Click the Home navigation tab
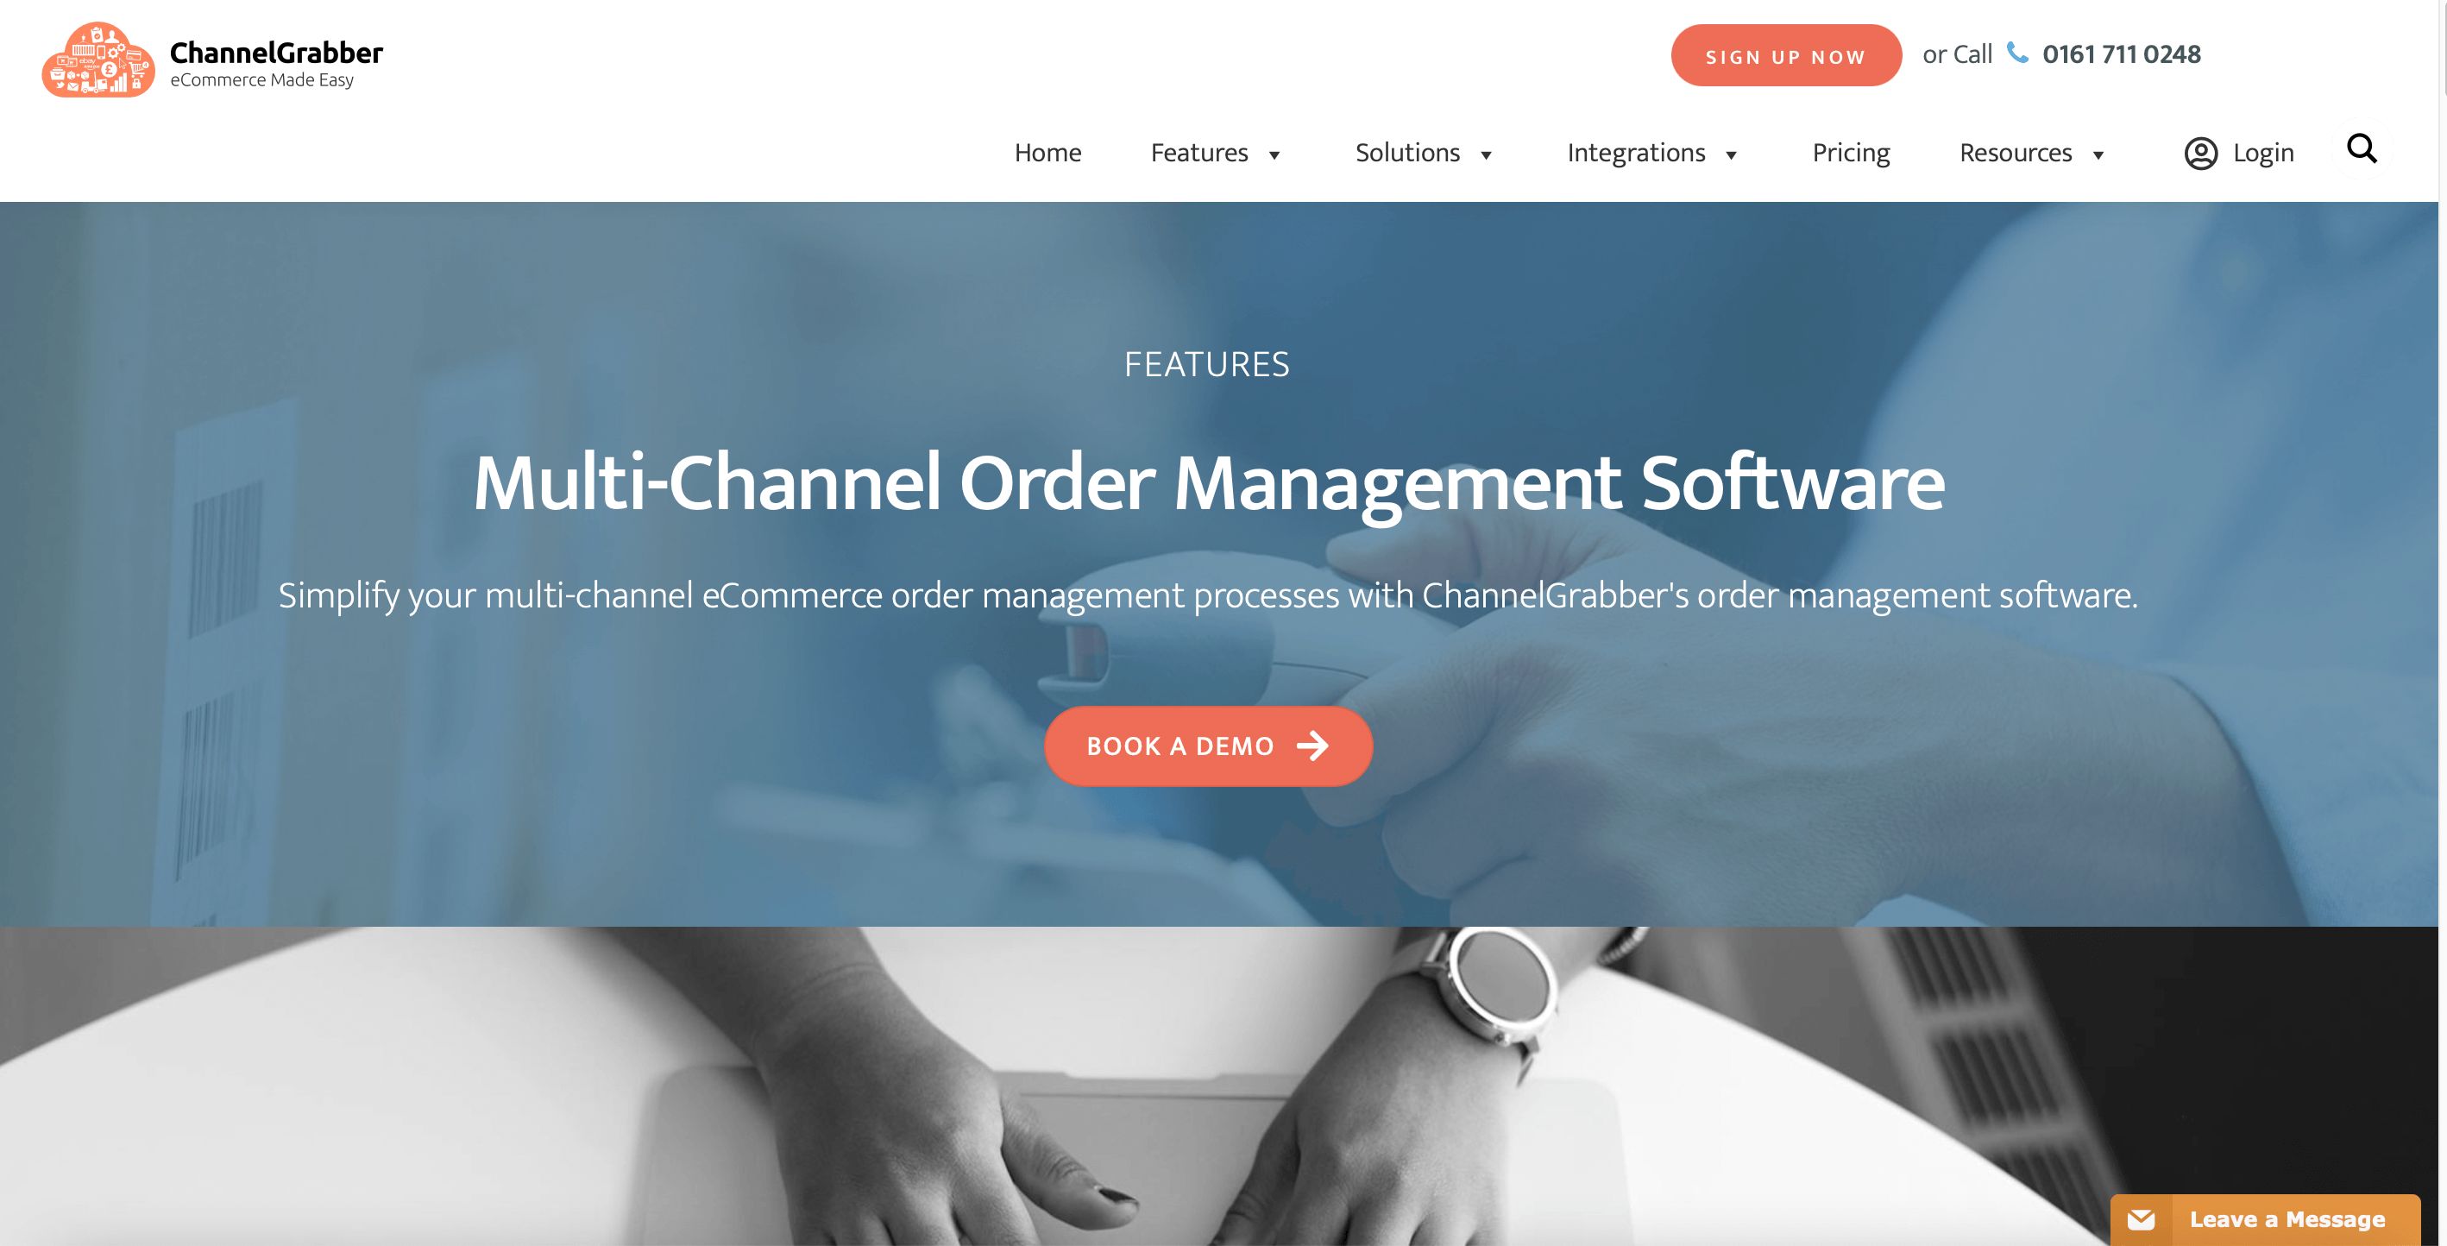 (x=1047, y=153)
